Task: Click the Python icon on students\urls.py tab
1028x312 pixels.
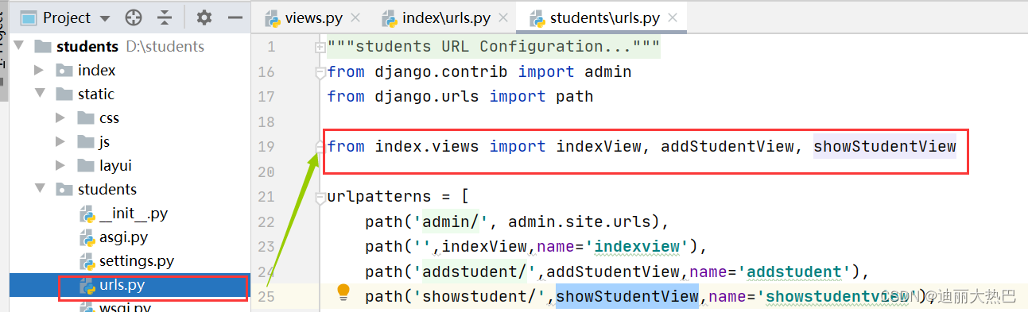Action: [537, 17]
